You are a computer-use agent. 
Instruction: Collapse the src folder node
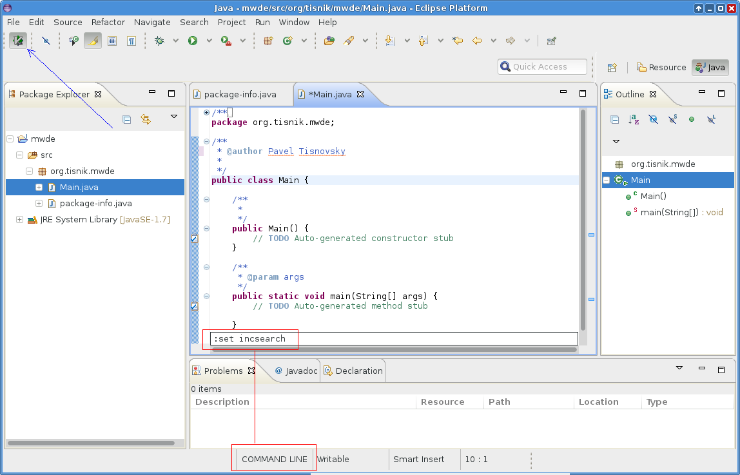[x=19, y=155]
